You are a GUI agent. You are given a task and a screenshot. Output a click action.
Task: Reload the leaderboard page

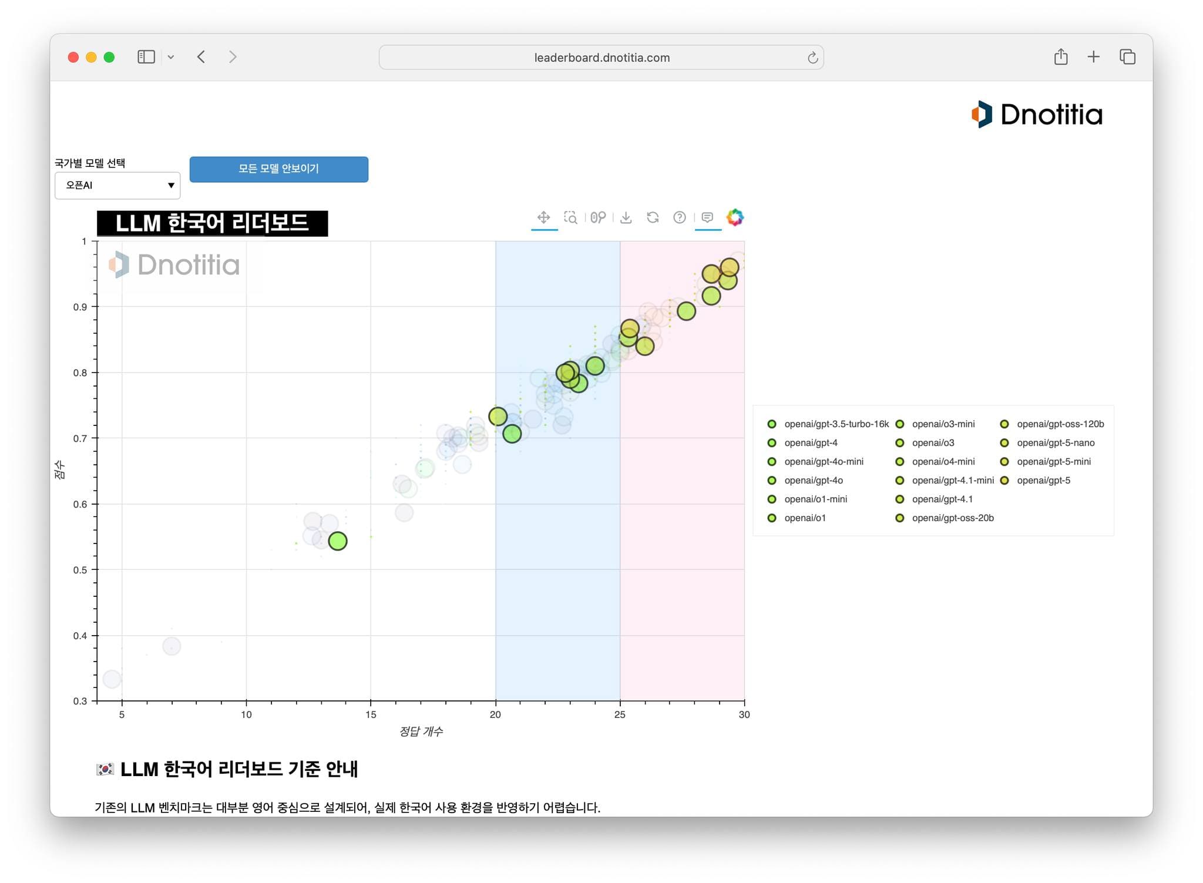click(x=812, y=58)
